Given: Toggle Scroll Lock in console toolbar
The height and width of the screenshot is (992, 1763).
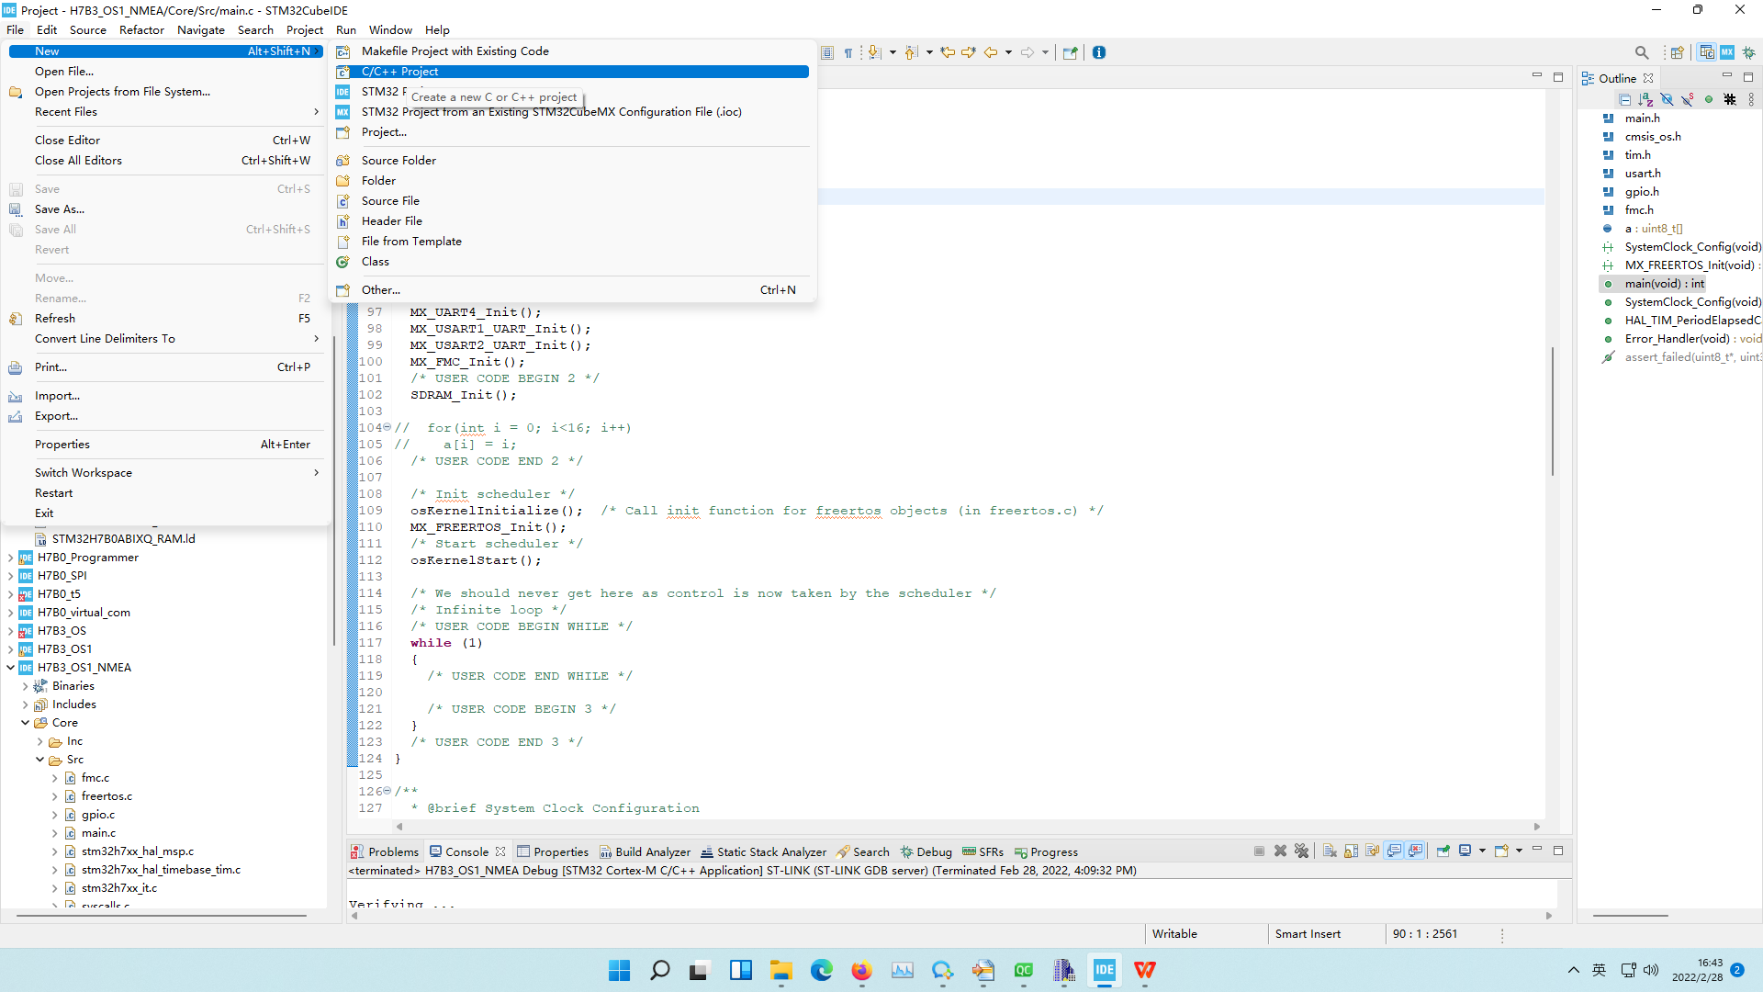Looking at the screenshot, I should (x=1351, y=851).
